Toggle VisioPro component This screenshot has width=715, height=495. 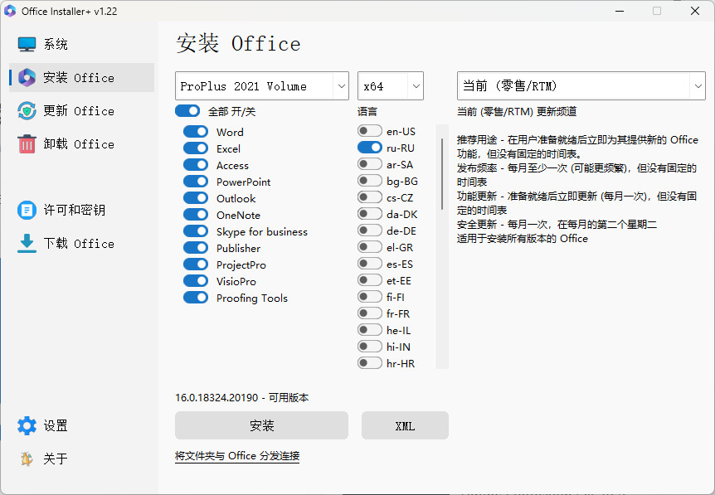(x=196, y=281)
